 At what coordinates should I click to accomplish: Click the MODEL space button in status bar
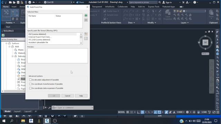pyautogui.click(x=121, y=112)
